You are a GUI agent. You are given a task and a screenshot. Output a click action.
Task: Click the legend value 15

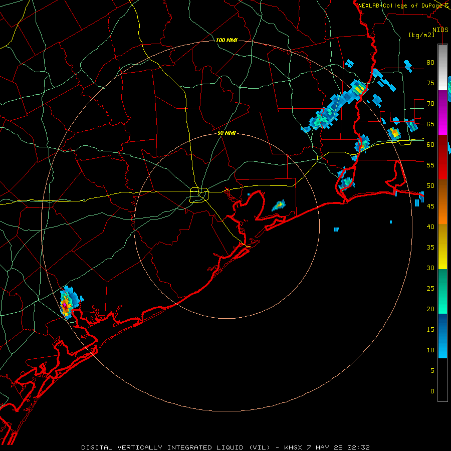[430, 329]
